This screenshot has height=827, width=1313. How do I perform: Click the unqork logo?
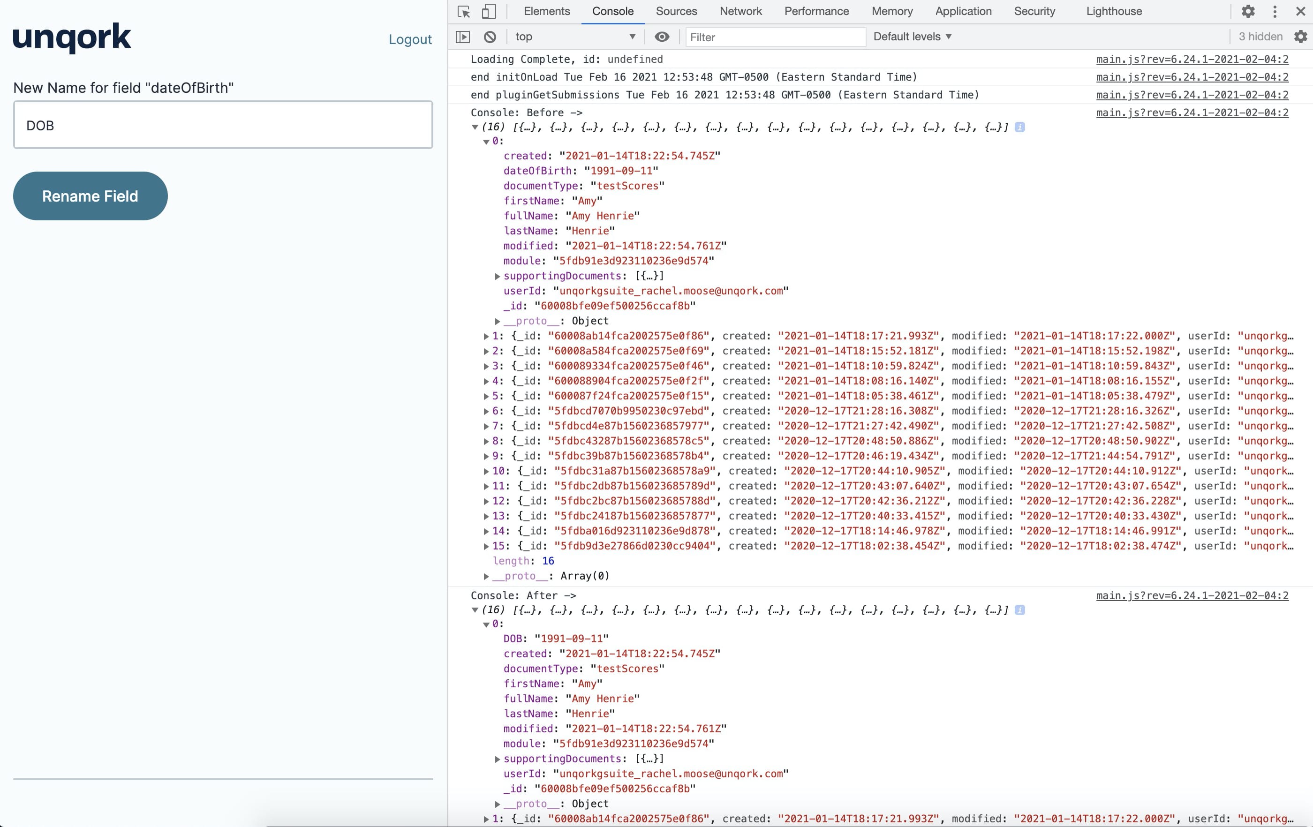tap(71, 38)
